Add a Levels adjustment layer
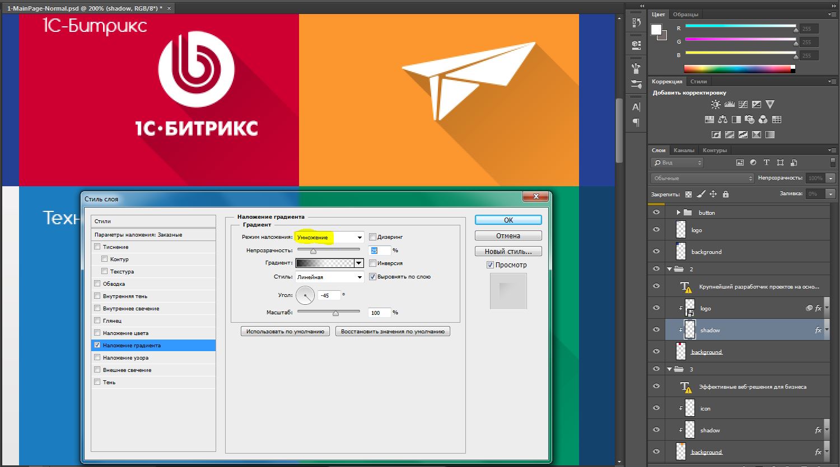840x467 pixels. pos(730,105)
